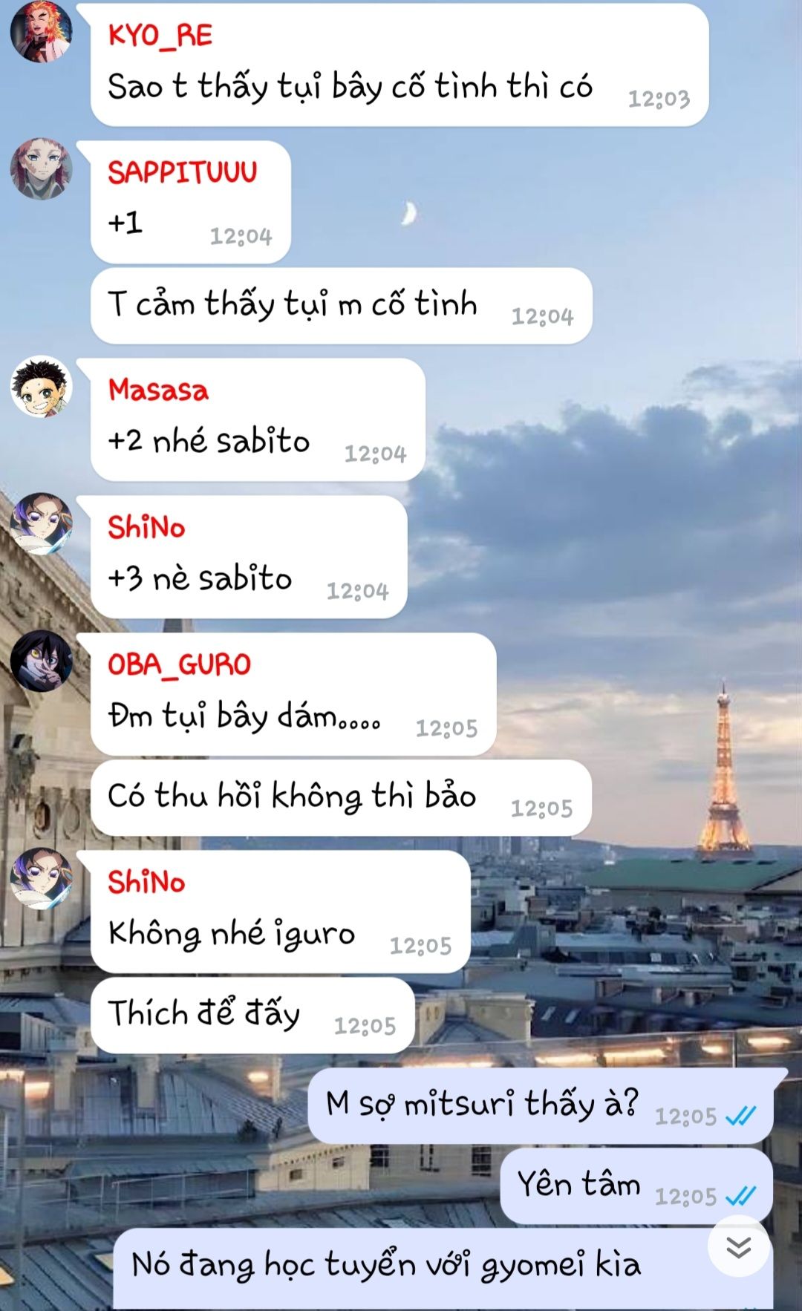Tap read checkmarks on 'M sợ mitsuri thấy à?'

pos(740,1115)
